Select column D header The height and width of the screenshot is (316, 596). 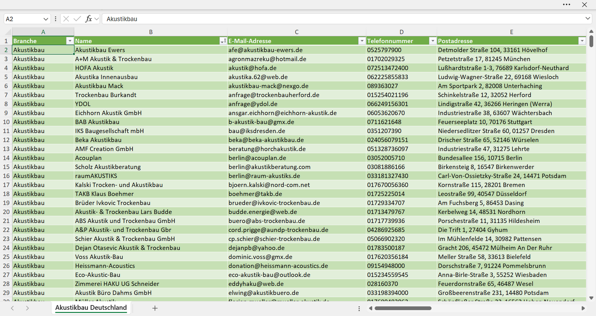click(x=401, y=32)
